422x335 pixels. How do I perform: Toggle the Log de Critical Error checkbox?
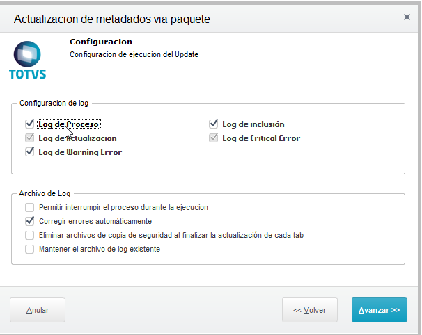click(213, 138)
